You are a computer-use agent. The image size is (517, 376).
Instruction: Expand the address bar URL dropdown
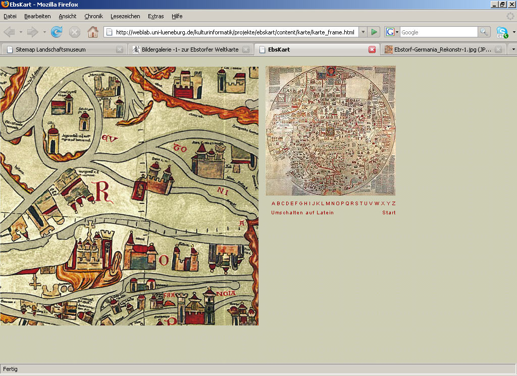tap(363, 32)
